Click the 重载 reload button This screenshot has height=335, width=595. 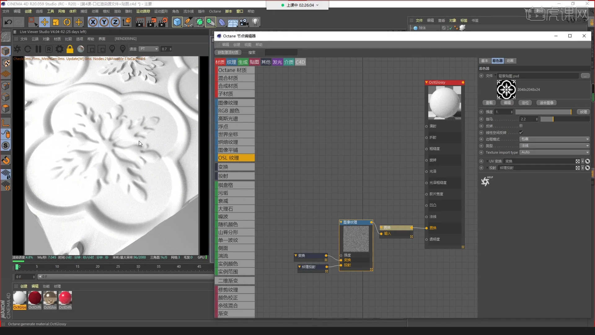[489, 103]
